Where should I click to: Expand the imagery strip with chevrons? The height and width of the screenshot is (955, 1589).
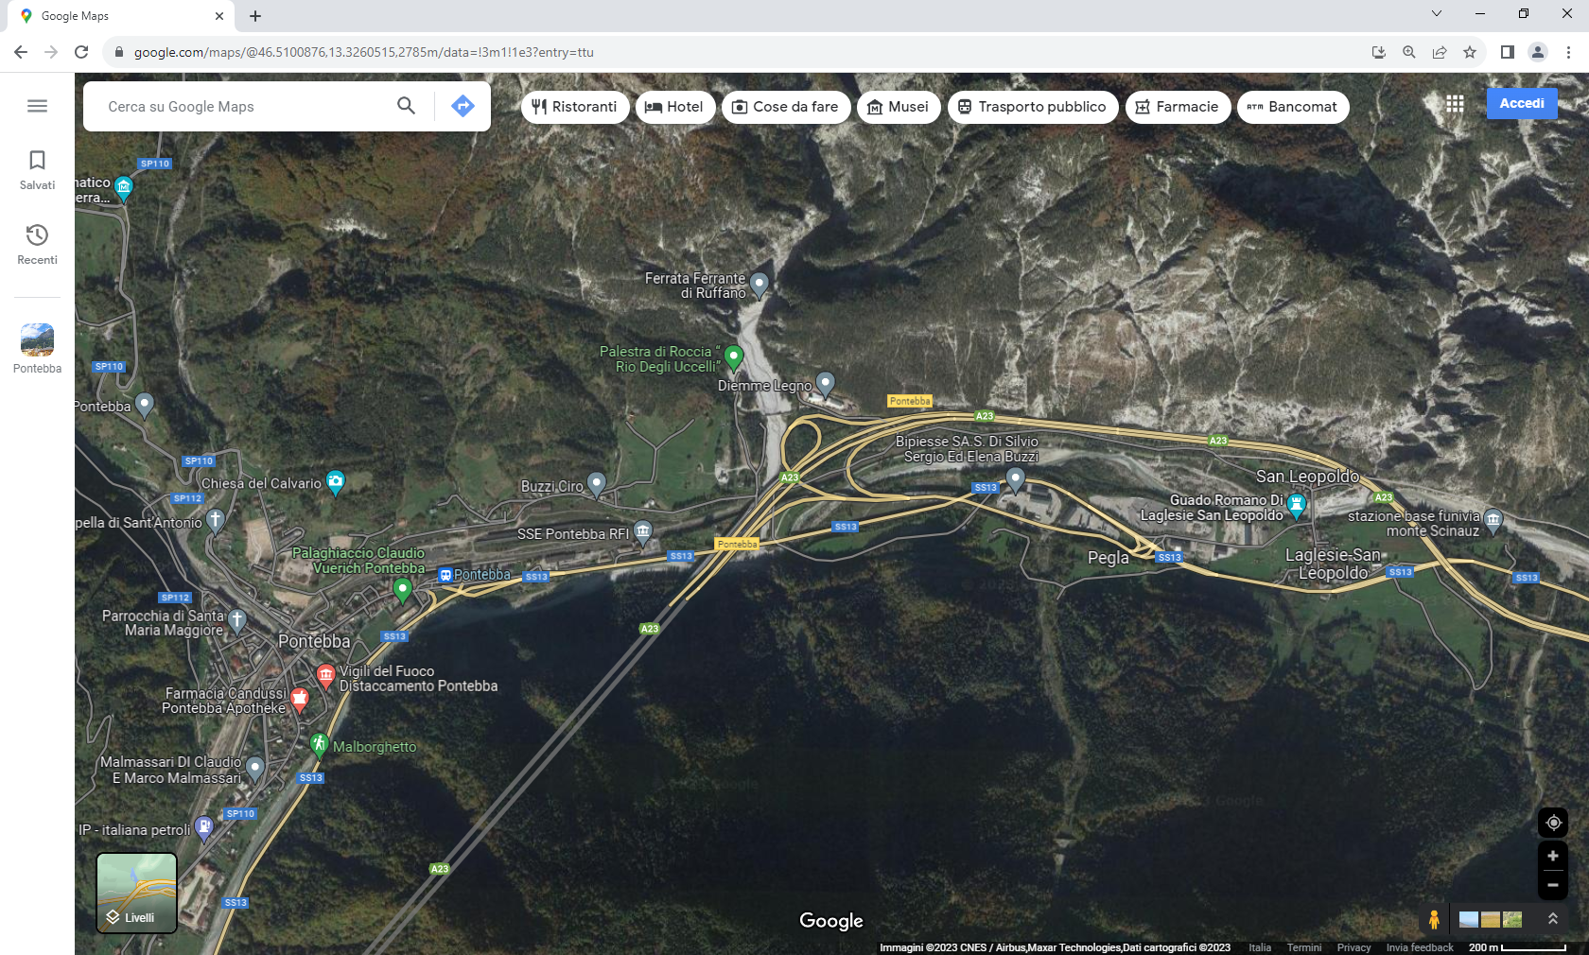(x=1552, y=919)
